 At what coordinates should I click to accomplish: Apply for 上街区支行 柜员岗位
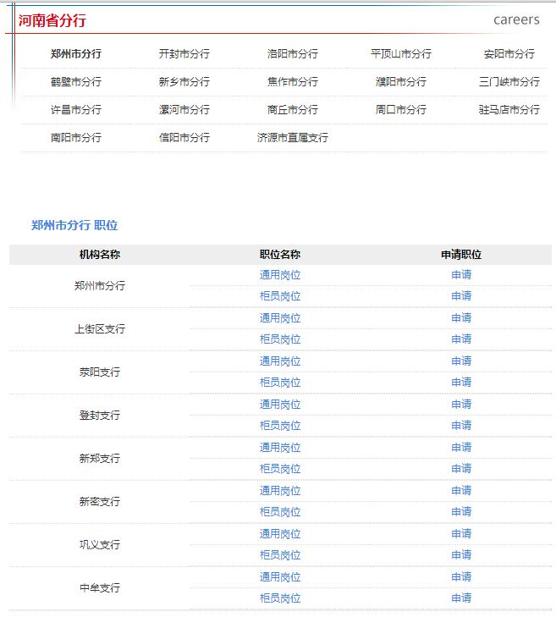click(461, 339)
